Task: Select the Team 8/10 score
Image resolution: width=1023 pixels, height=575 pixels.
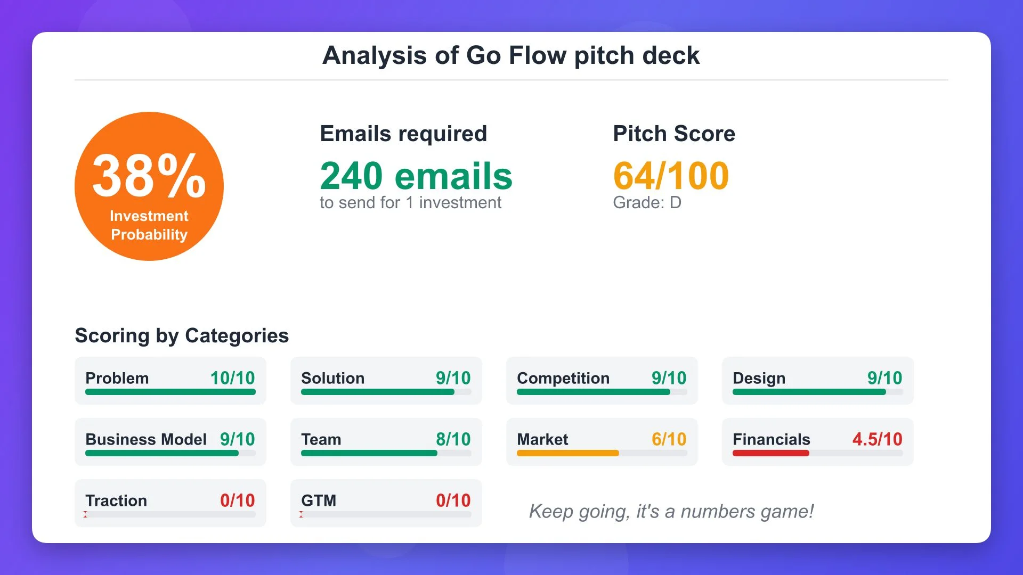Action: coord(453,439)
